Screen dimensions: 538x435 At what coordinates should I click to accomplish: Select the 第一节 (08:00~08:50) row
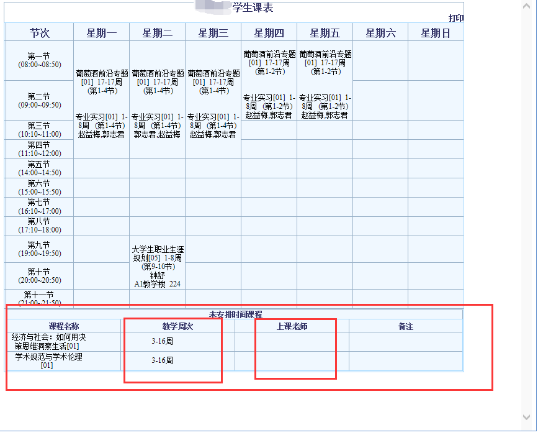[x=40, y=60]
